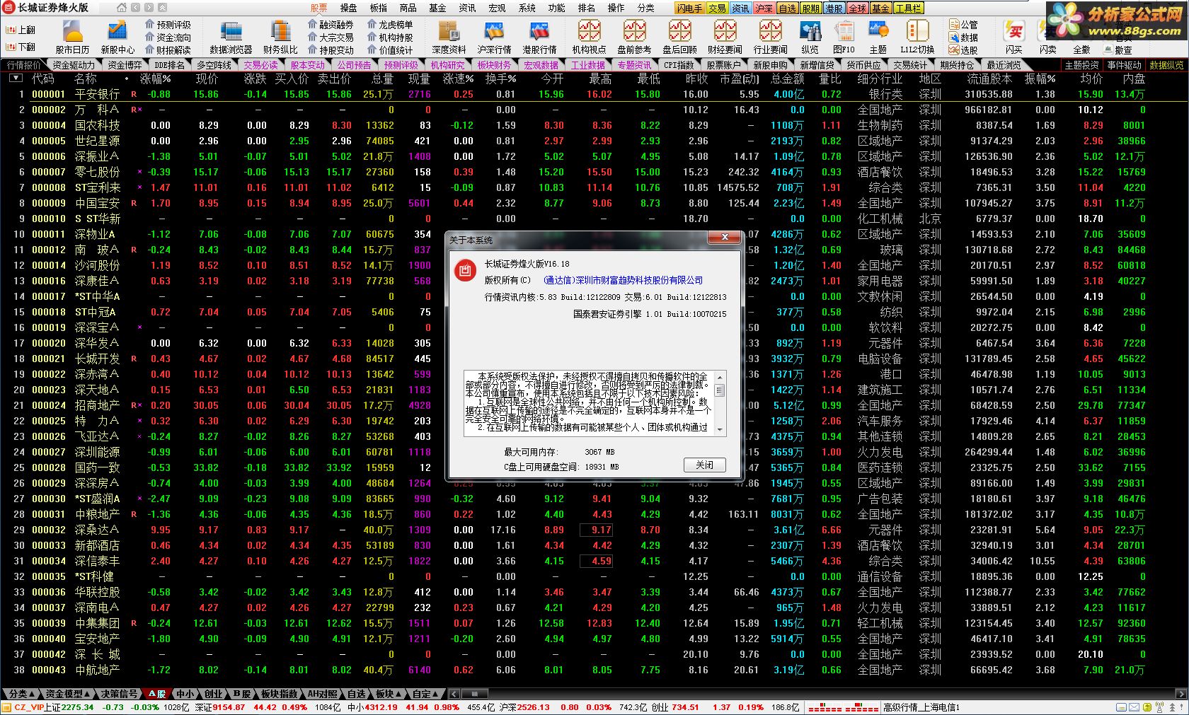Open 资金流向 capital flow toolbar item
This screenshot has height=715, width=1189.
pyautogui.click(x=168, y=37)
